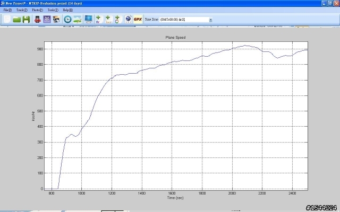
Task: Click the 2000 tick on time axis
Action: pyautogui.click(x=232, y=193)
